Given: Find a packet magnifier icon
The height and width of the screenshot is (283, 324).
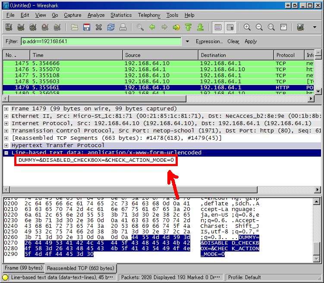Looking at the screenshot, I should (x=140, y=27).
